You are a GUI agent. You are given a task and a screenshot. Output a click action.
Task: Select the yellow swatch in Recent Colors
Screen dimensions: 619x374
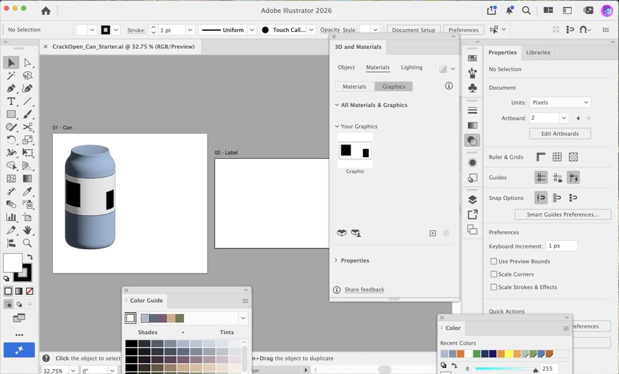[x=509, y=354]
